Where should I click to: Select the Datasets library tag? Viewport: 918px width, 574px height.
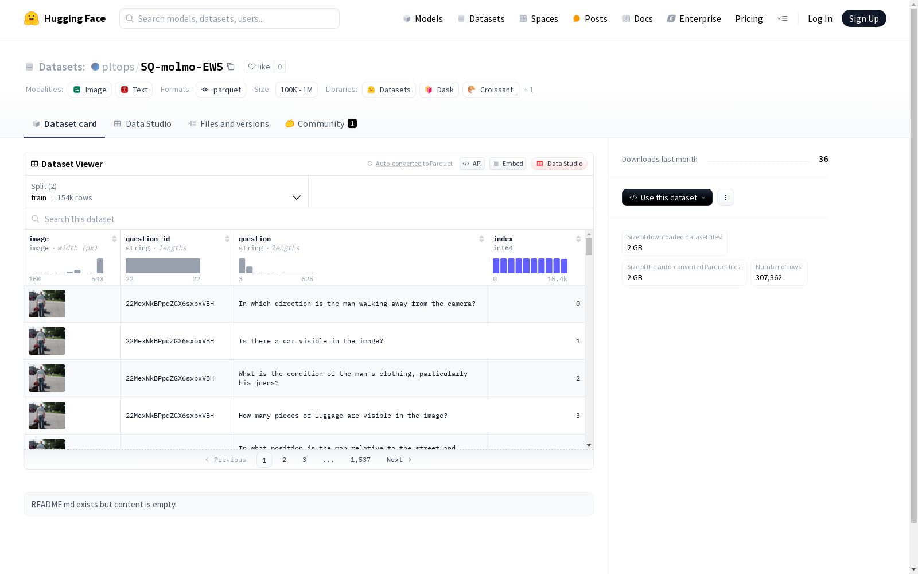pyautogui.click(x=389, y=90)
